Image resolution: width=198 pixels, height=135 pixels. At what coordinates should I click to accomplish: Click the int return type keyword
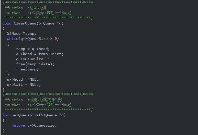[6, 115]
